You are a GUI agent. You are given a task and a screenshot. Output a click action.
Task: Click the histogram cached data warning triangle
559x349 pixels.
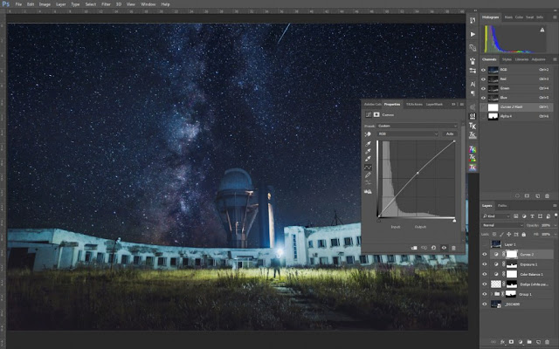point(542,30)
